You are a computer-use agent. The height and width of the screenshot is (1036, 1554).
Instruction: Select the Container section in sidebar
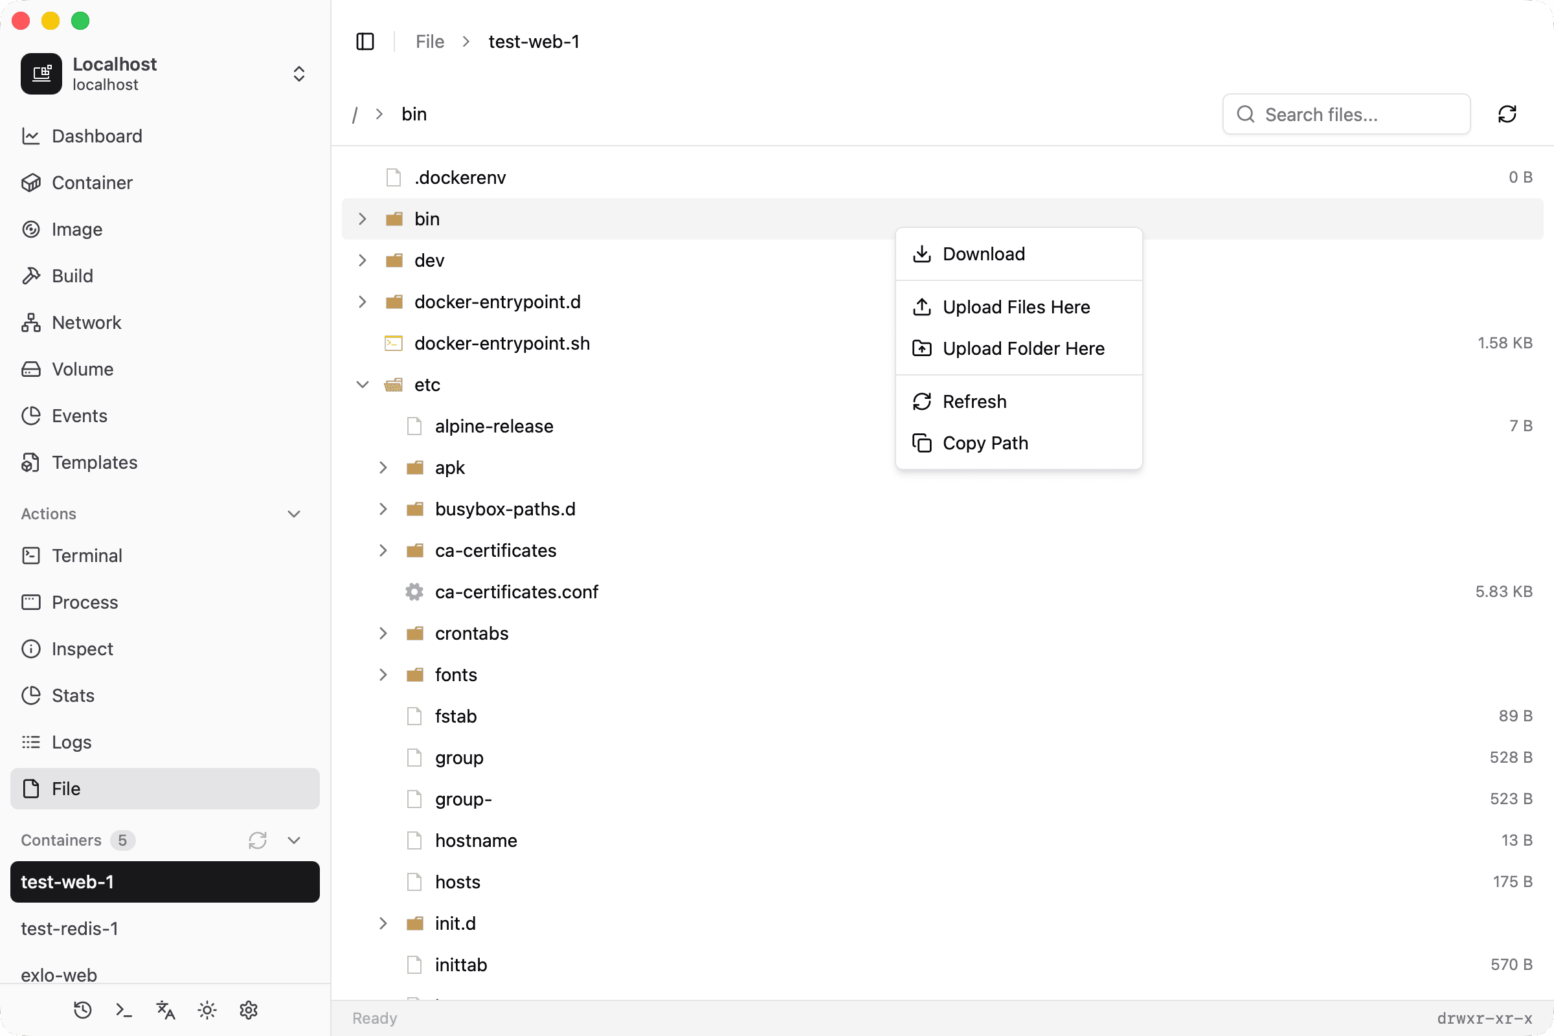click(x=92, y=183)
